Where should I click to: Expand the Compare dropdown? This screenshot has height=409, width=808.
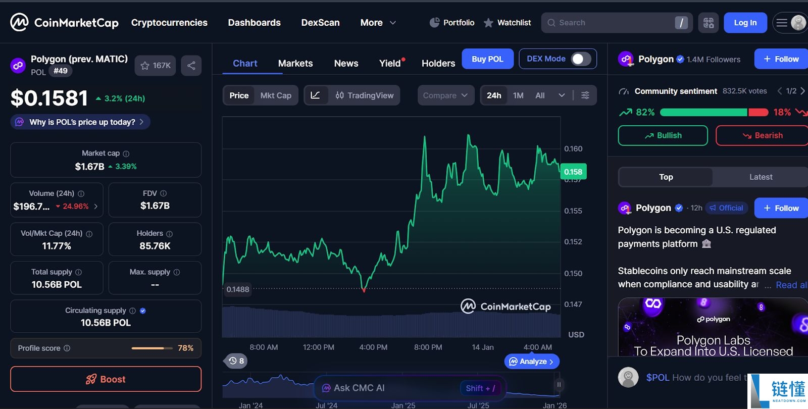446,95
